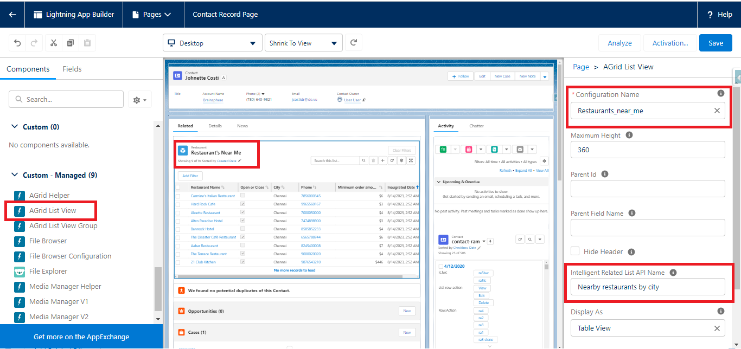Check row for Alcette Restaurant
The image size is (741, 349).
(178, 213)
